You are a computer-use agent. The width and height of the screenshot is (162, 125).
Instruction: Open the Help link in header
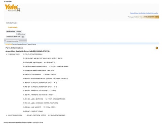coord(152,13)
